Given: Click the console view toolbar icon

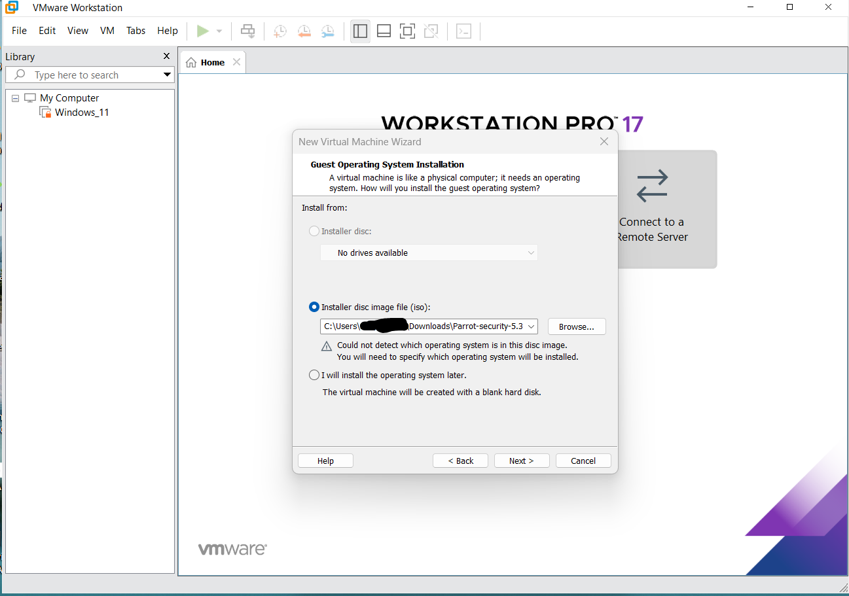Looking at the screenshot, I should coord(463,31).
